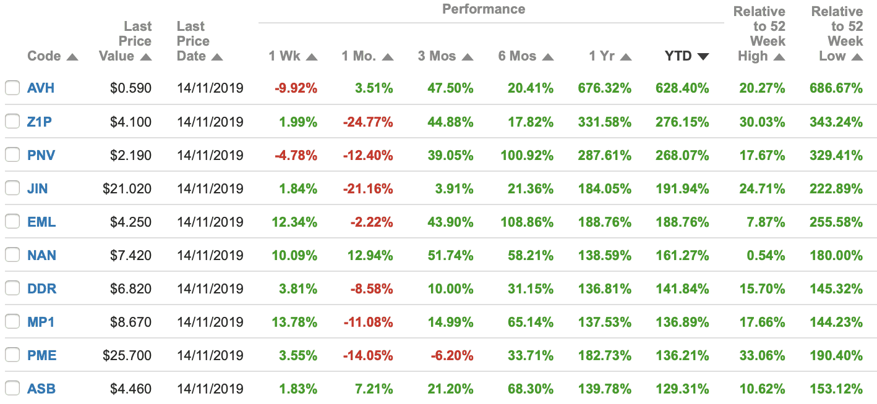Open the PNV stock code link
This screenshot has width=877, height=404.
coord(41,154)
